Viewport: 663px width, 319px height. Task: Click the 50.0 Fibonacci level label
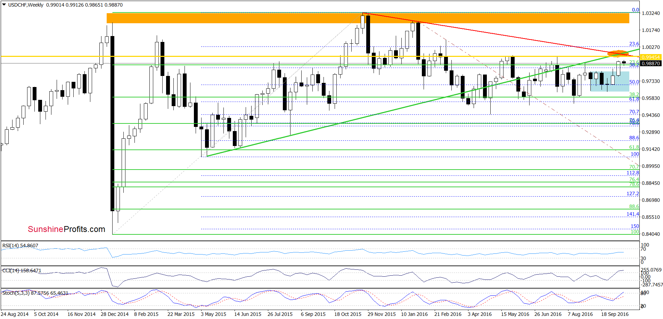[634, 82]
